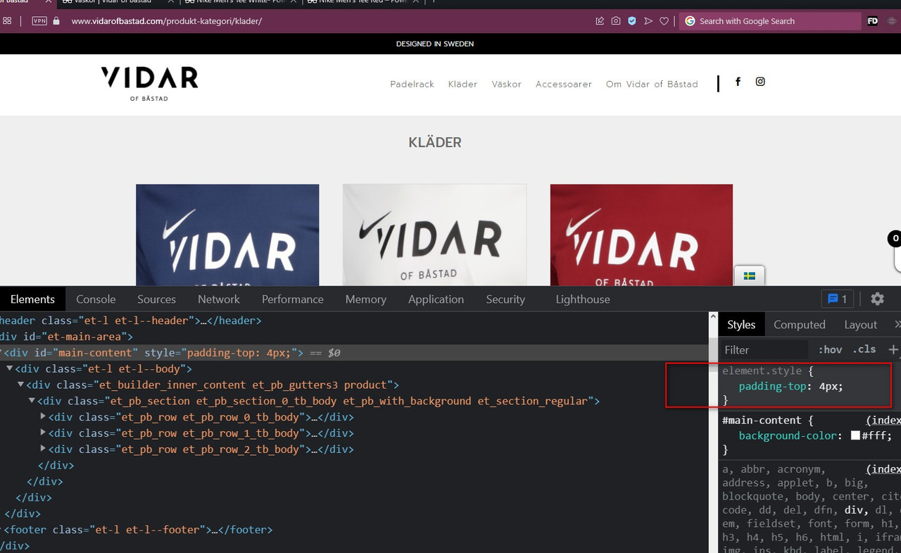Open the navy blue Vidar tee product
901x553 pixels.
(227, 235)
